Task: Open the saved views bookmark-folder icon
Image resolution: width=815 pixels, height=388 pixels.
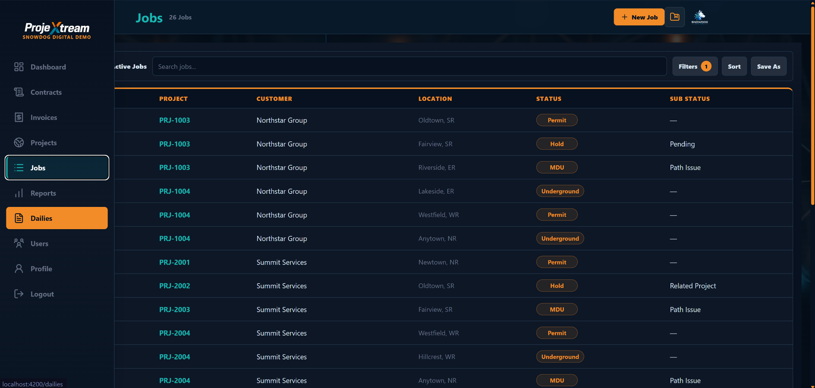Action: pos(675,17)
